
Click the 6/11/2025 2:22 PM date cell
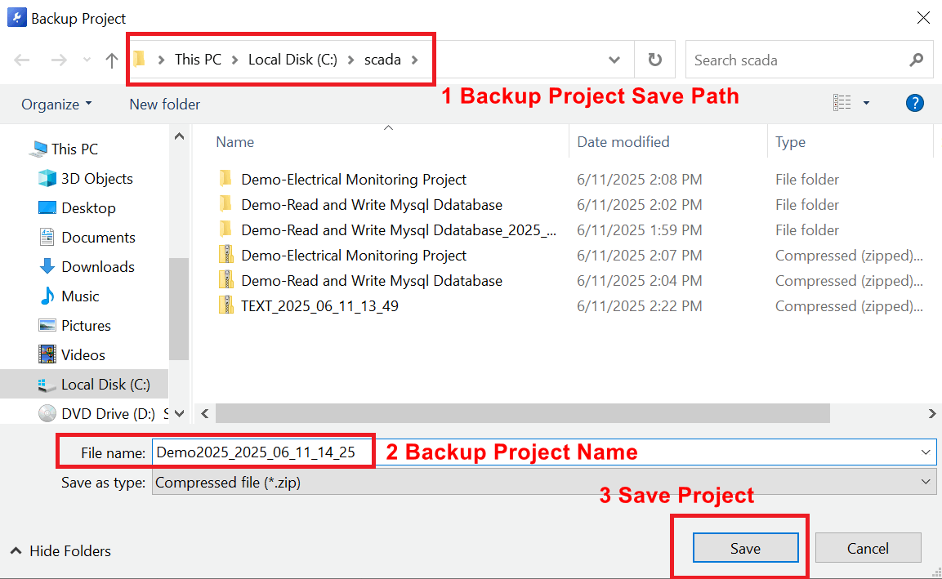[x=639, y=305]
